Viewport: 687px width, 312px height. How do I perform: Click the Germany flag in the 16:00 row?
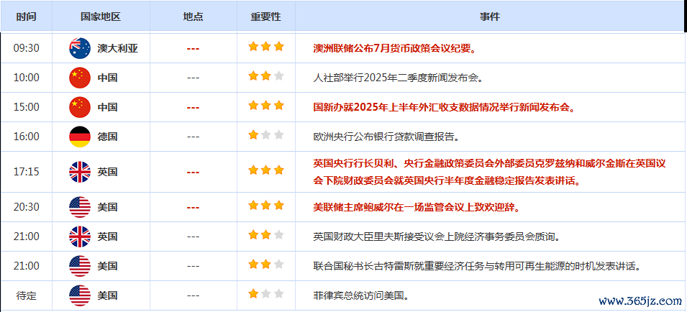80,136
